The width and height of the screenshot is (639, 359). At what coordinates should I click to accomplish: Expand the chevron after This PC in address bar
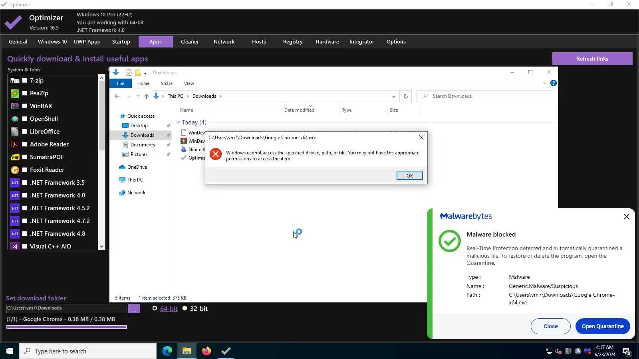click(x=188, y=96)
